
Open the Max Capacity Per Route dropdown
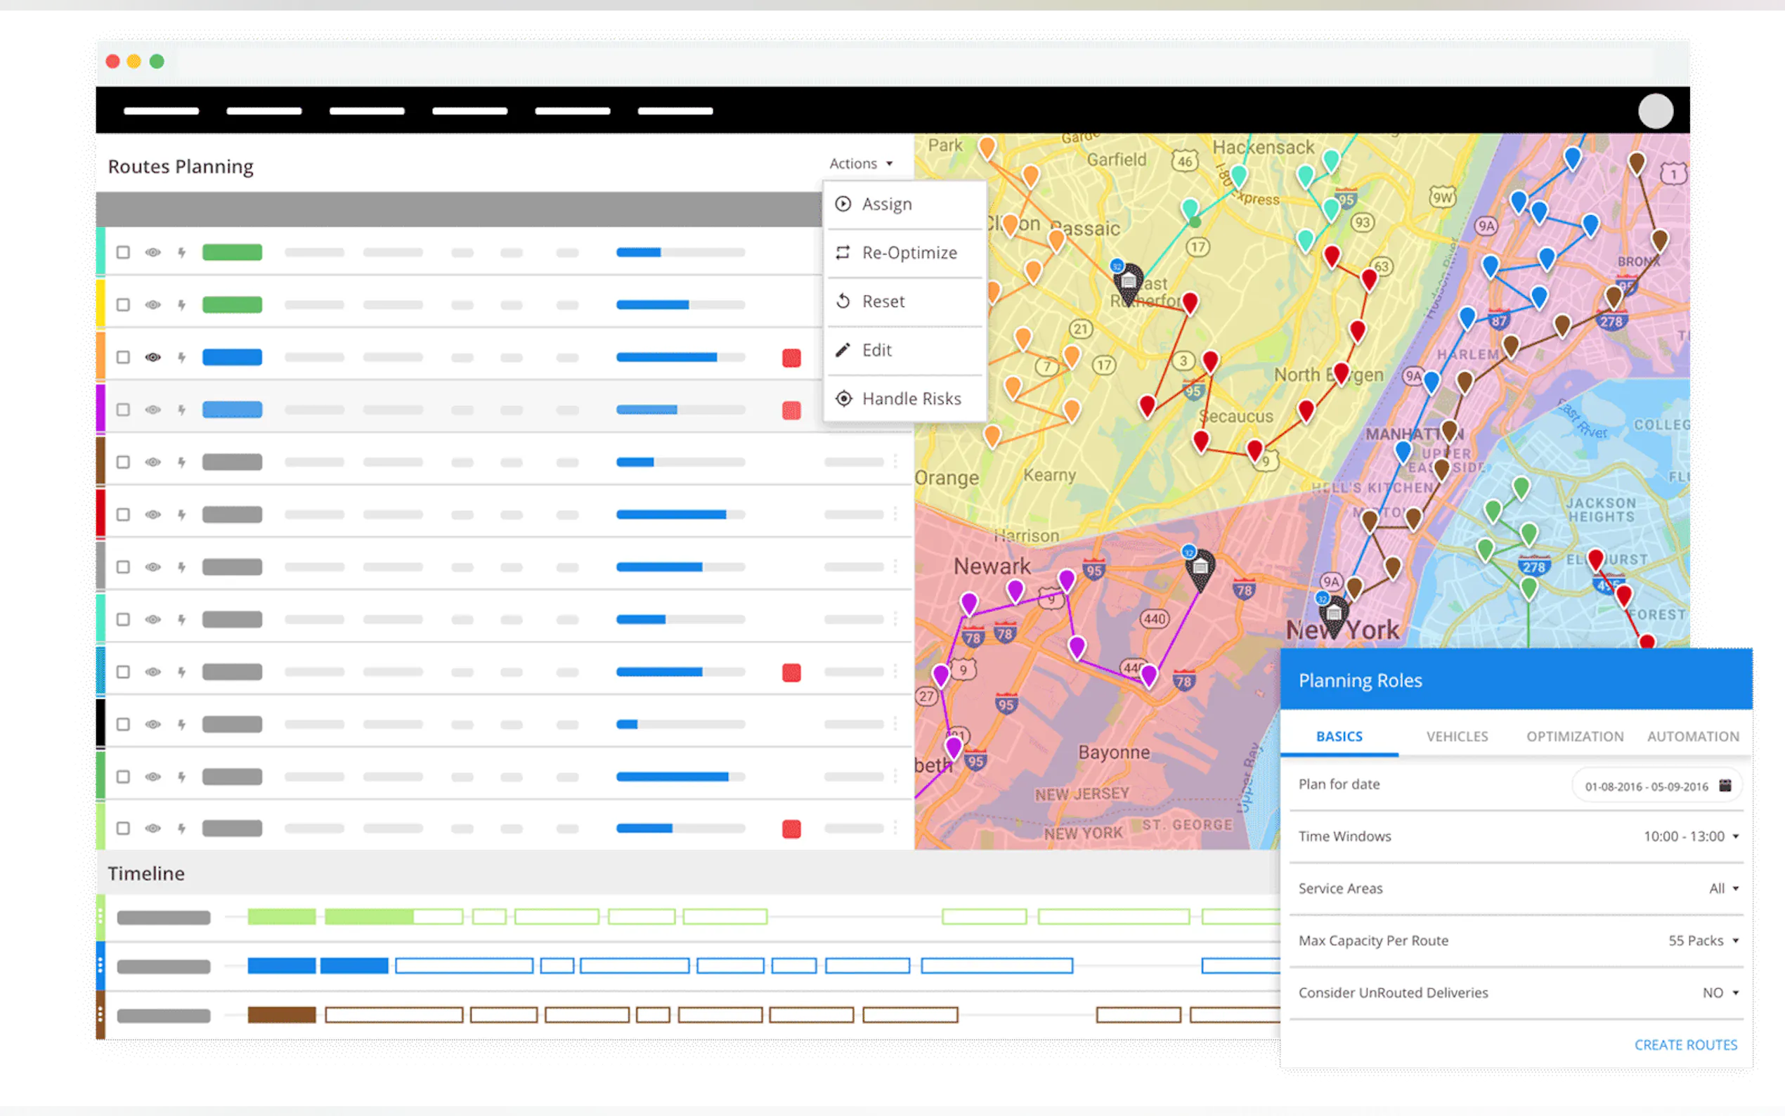click(1703, 941)
